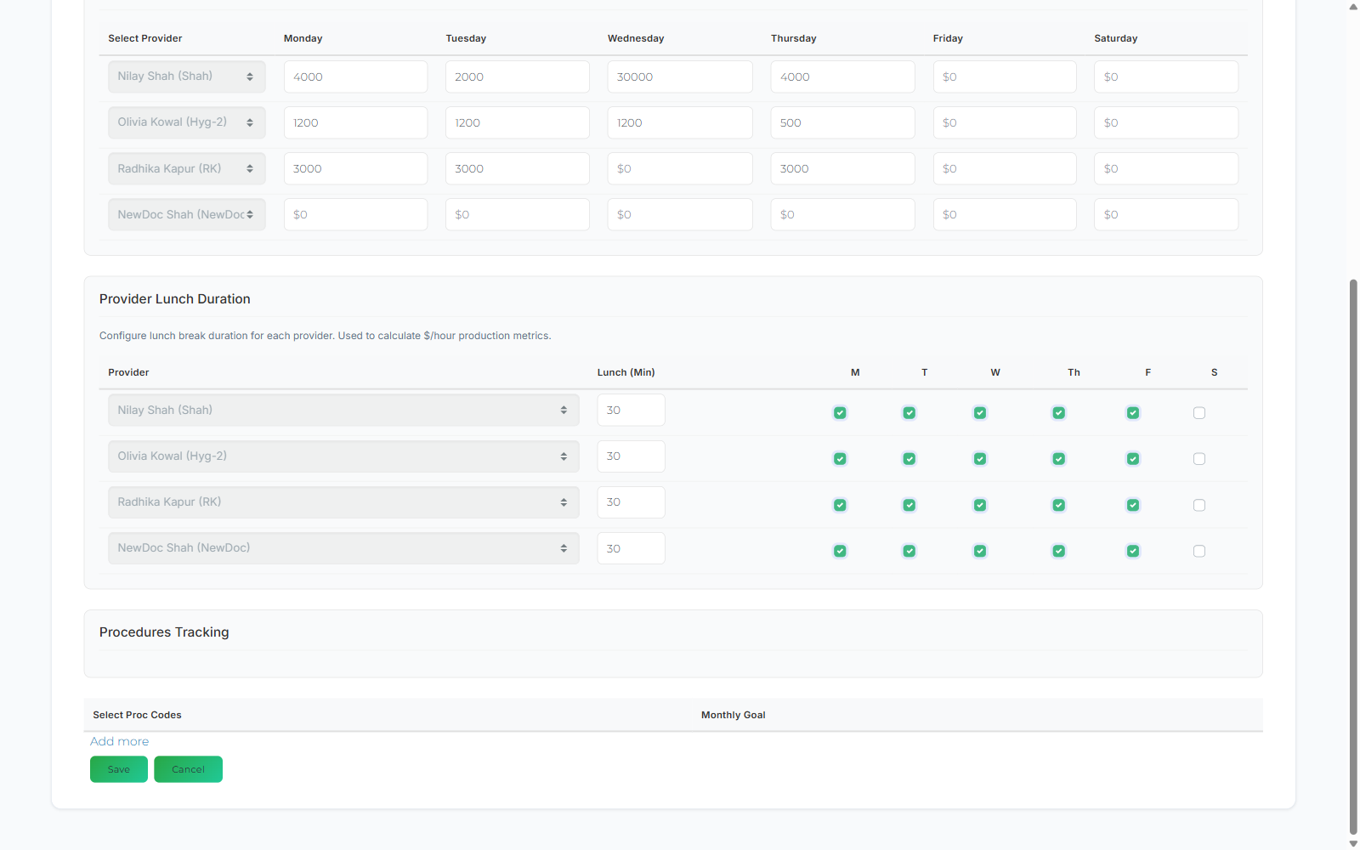1360x850 pixels.
Task: Click the Provider Lunch Duration heading
Action: click(x=175, y=299)
